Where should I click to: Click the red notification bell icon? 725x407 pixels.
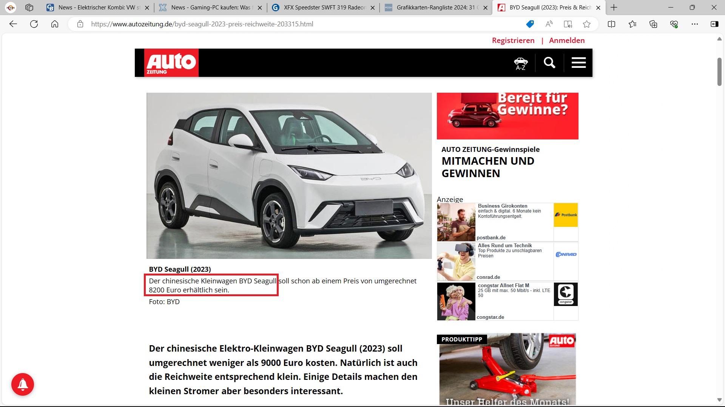click(x=23, y=384)
